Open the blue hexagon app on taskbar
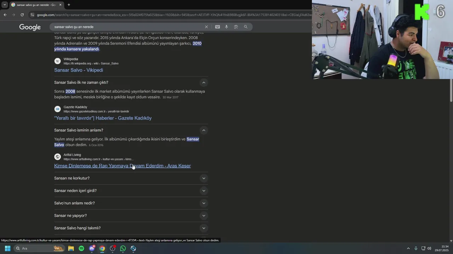The width and height of the screenshot is (453, 254). pyautogui.click(x=133, y=248)
